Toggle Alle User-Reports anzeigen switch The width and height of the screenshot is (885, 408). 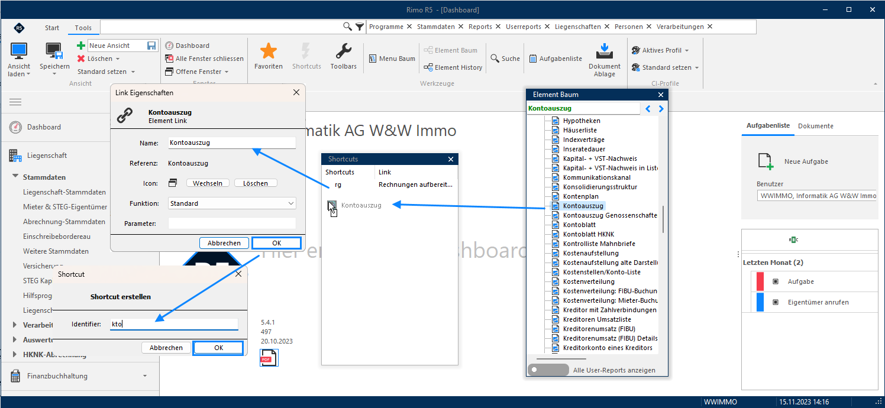tap(547, 370)
